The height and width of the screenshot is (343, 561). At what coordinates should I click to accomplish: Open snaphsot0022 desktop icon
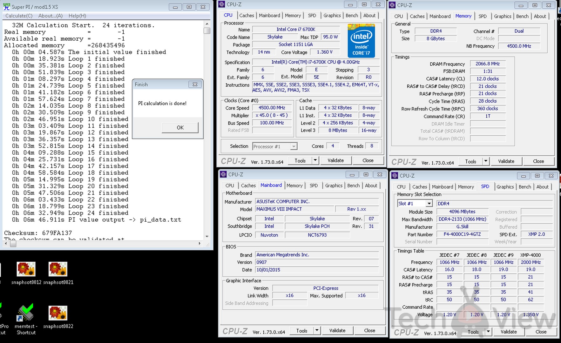(58, 317)
